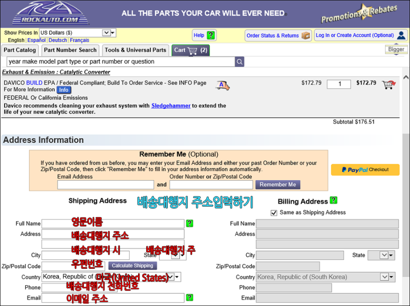Open the Promotions & Rebates star banner

coord(359,14)
